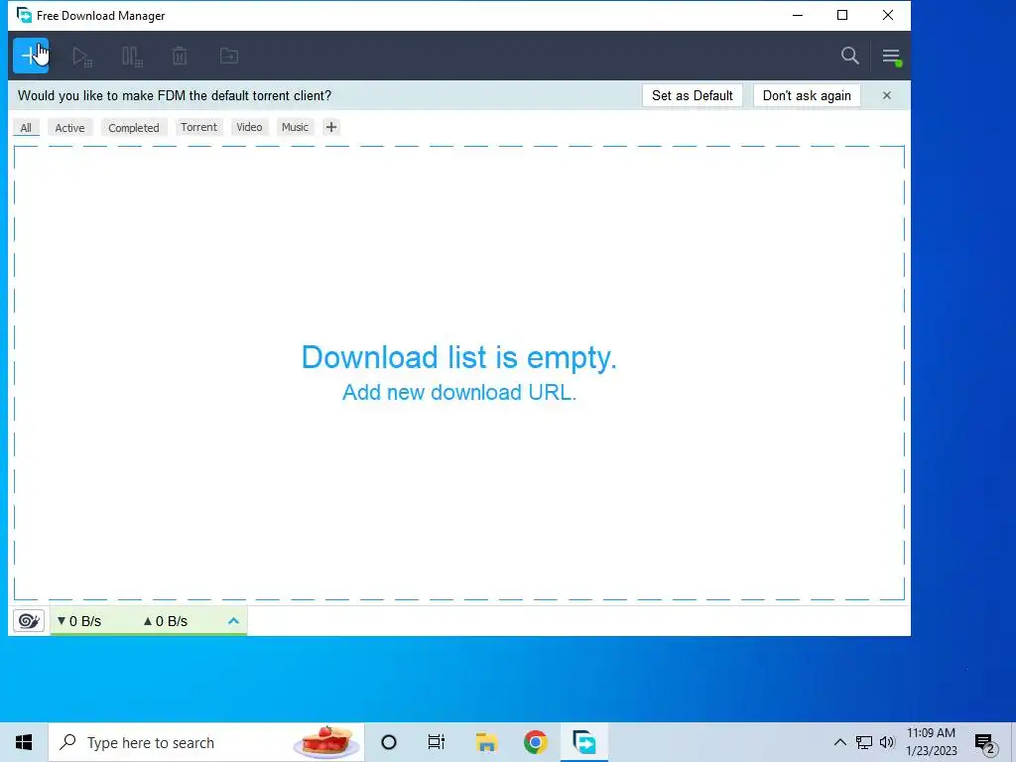Viewport: 1016px width, 762px height.
Task: Start all downloads toolbar icon
Action: pyautogui.click(x=82, y=57)
